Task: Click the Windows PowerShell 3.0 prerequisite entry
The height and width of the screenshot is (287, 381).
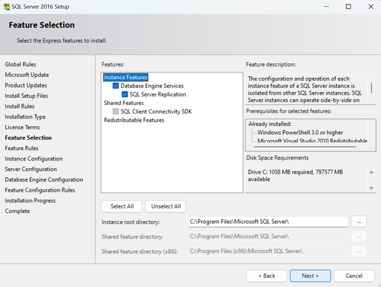Action: pos(300,132)
